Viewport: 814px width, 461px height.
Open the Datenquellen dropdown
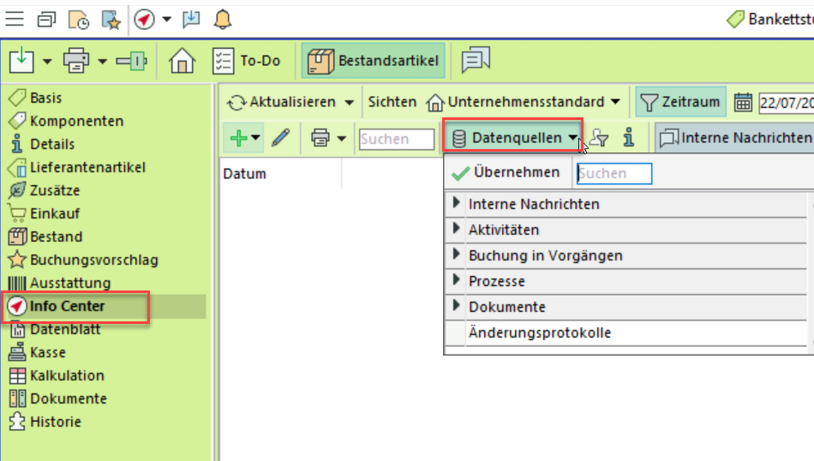(513, 138)
